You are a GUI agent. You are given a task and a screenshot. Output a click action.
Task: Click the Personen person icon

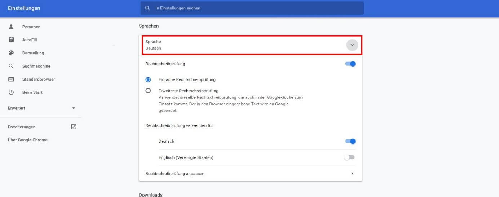(x=11, y=27)
